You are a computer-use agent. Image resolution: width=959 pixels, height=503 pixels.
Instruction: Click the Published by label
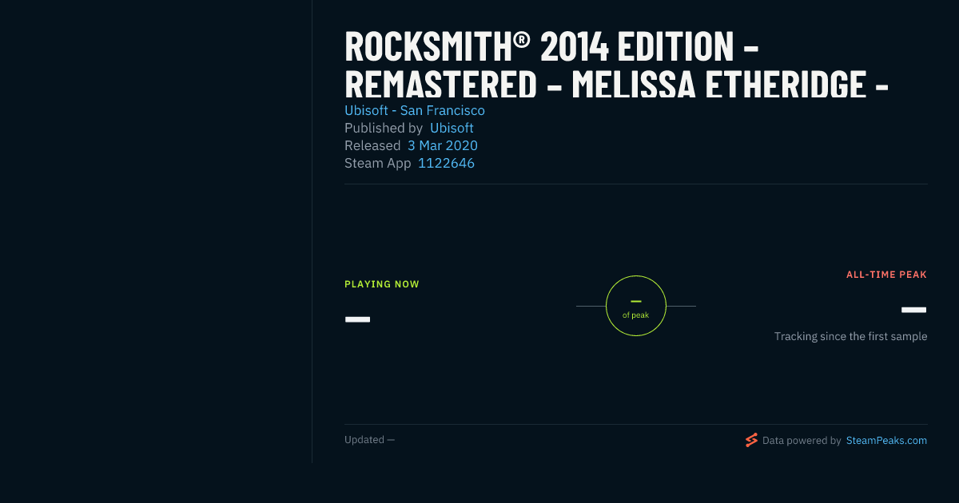(x=384, y=128)
